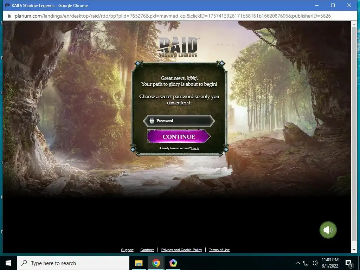Viewport: 360px width, 270px height.
Task: Switch to Google Chrome in the taskbar
Action: [156, 263]
